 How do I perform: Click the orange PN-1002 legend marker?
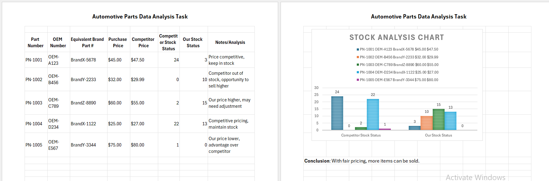tap(358, 57)
